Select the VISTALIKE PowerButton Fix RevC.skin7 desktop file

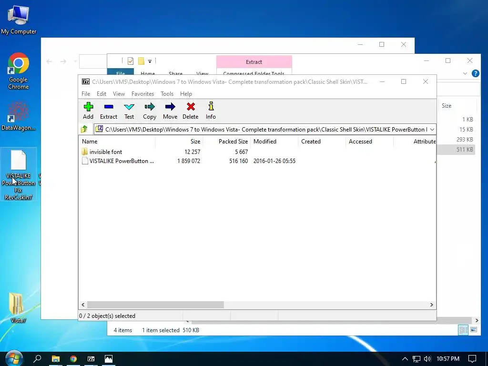(x=19, y=174)
